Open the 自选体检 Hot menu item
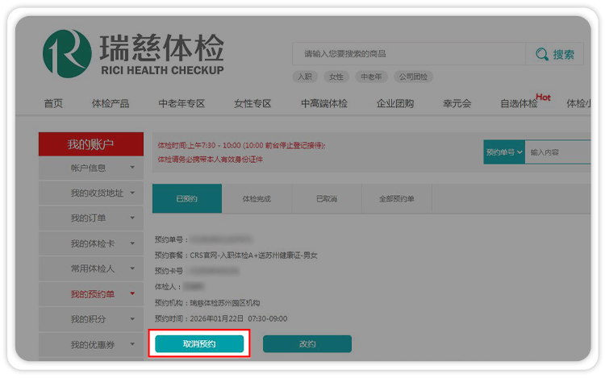The height and width of the screenshot is (378, 605). (x=519, y=103)
